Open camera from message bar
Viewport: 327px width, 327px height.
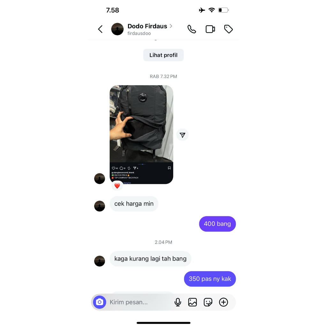point(100,302)
